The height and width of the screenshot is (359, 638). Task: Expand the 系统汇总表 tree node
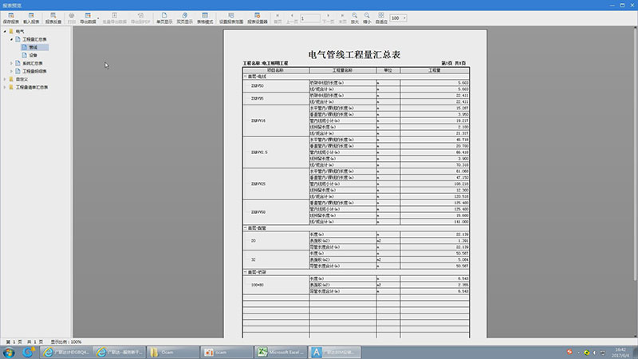[11, 63]
